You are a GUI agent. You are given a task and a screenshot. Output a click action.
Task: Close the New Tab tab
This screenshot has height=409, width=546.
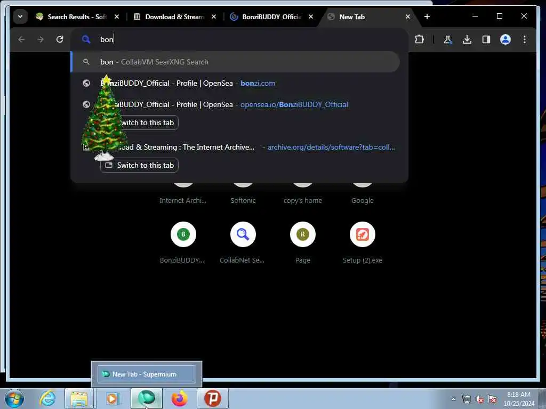point(408,17)
